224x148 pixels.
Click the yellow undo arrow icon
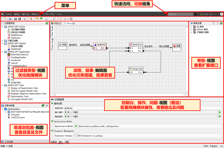point(37,19)
